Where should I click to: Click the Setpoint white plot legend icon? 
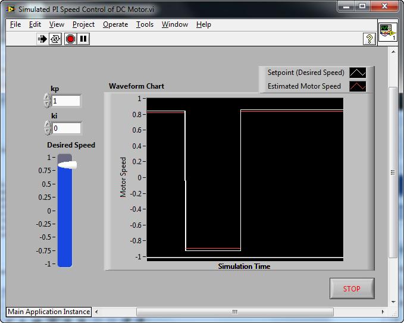pos(358,73)
